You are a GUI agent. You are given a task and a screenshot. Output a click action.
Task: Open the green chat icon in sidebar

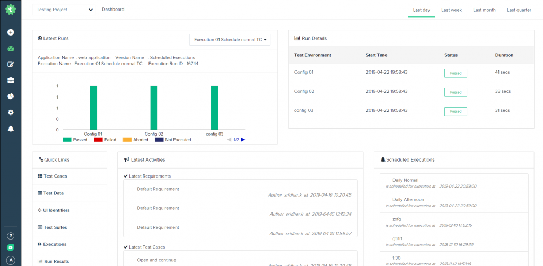pos(11,247)
